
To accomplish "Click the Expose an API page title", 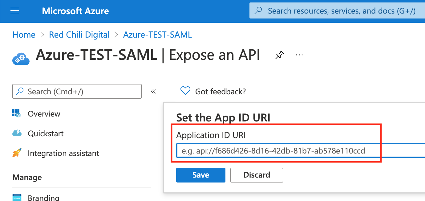I will pos(214,55).
